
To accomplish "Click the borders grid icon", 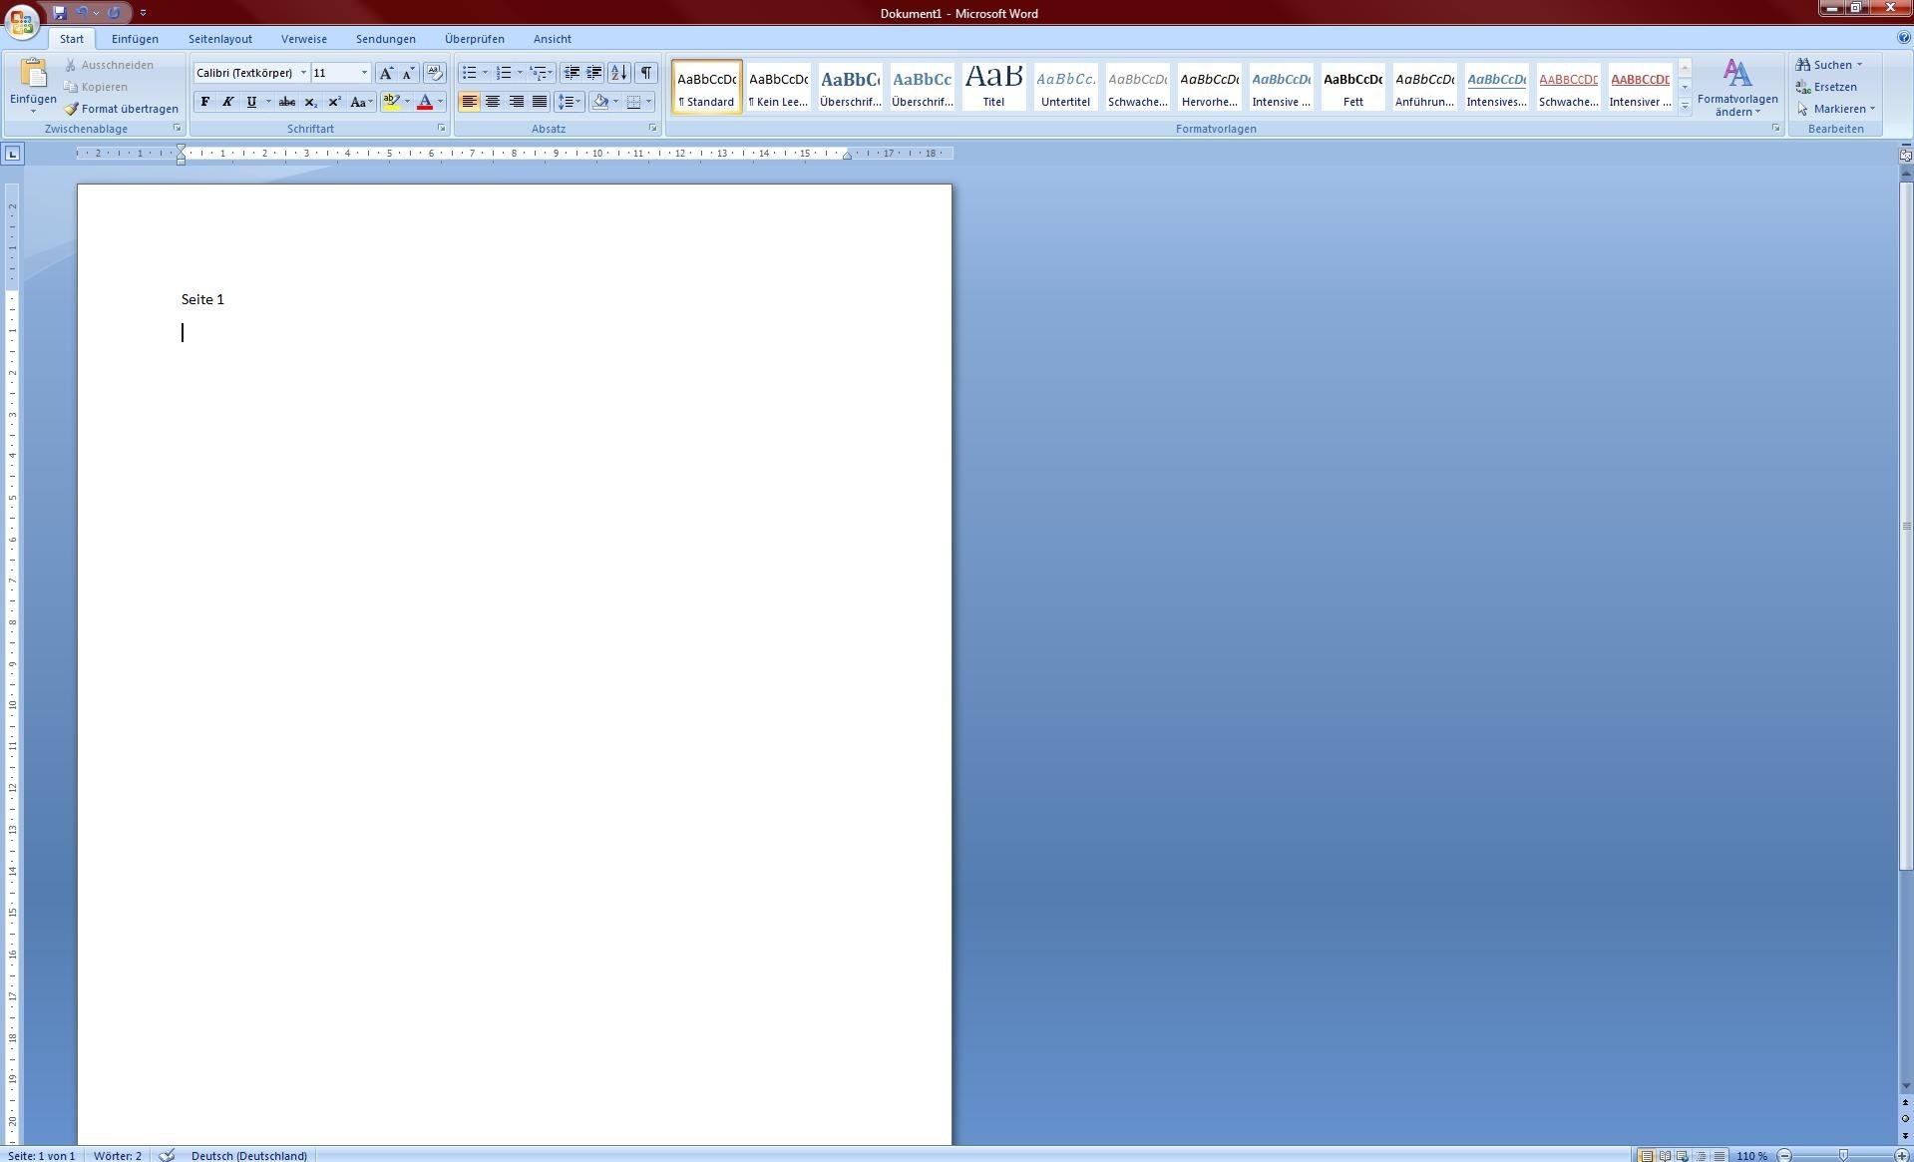I will point(633,102).
